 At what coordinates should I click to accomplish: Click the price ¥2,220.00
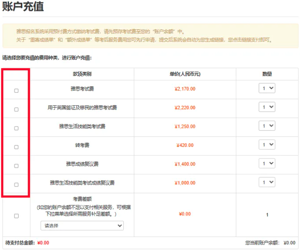tap(185, 108)
